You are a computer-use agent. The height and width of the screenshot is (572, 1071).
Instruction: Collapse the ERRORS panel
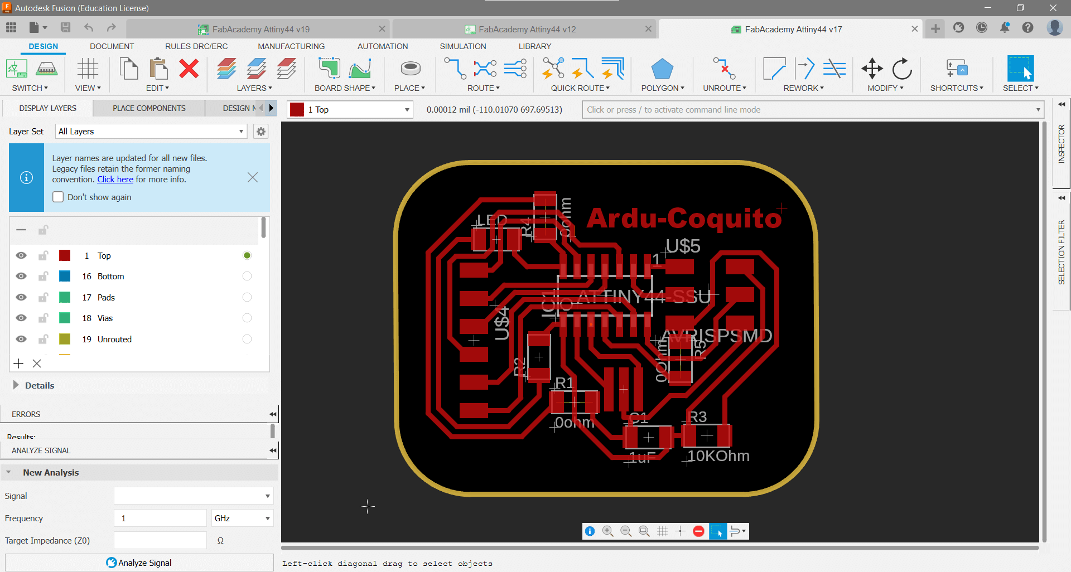pyautogui.click(x=272, y=414)
